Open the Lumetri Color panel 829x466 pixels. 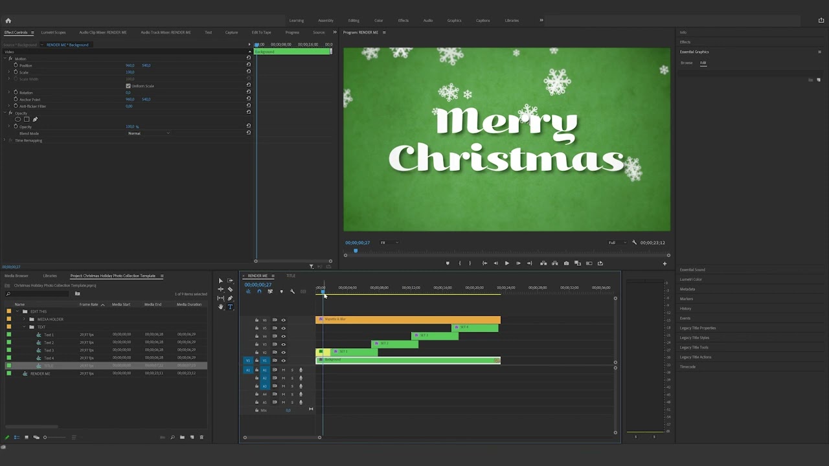pyautogui.click(x=691, y=280)
